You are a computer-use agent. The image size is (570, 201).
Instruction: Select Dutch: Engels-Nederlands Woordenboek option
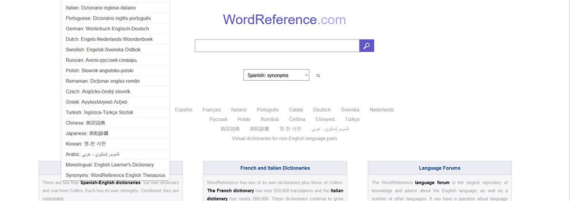(115, 39)
